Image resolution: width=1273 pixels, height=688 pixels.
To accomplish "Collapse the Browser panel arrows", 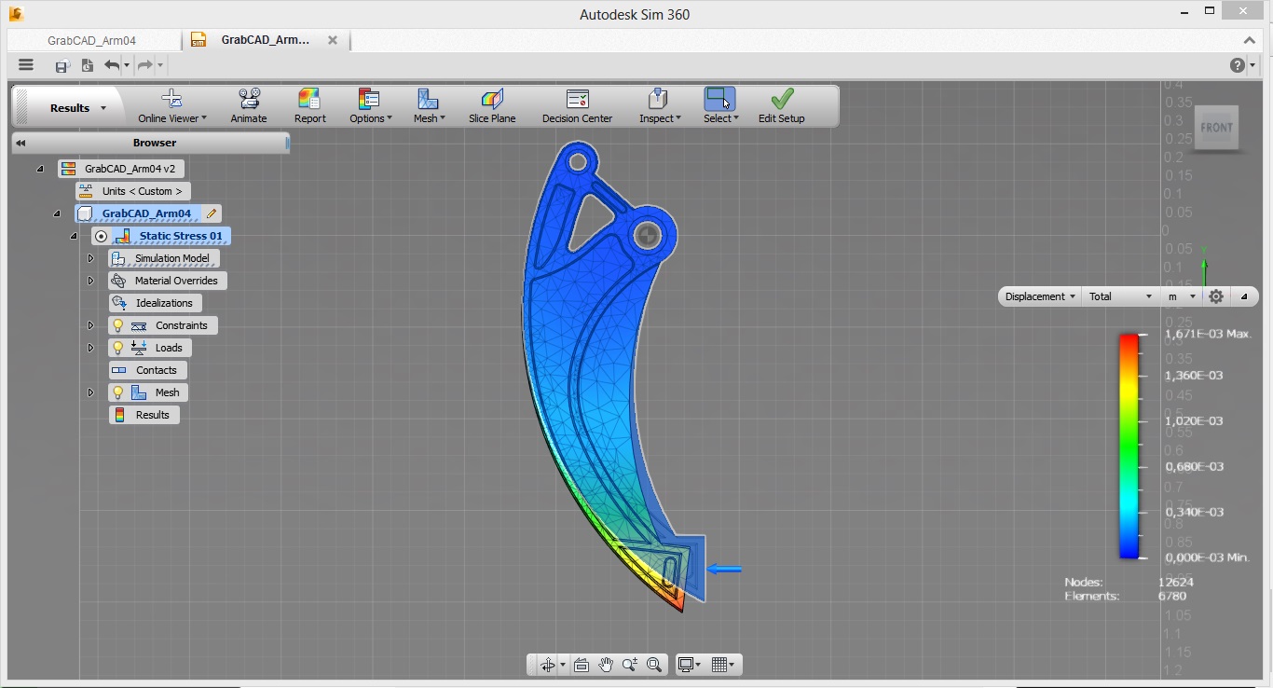I will click(21, 143).
